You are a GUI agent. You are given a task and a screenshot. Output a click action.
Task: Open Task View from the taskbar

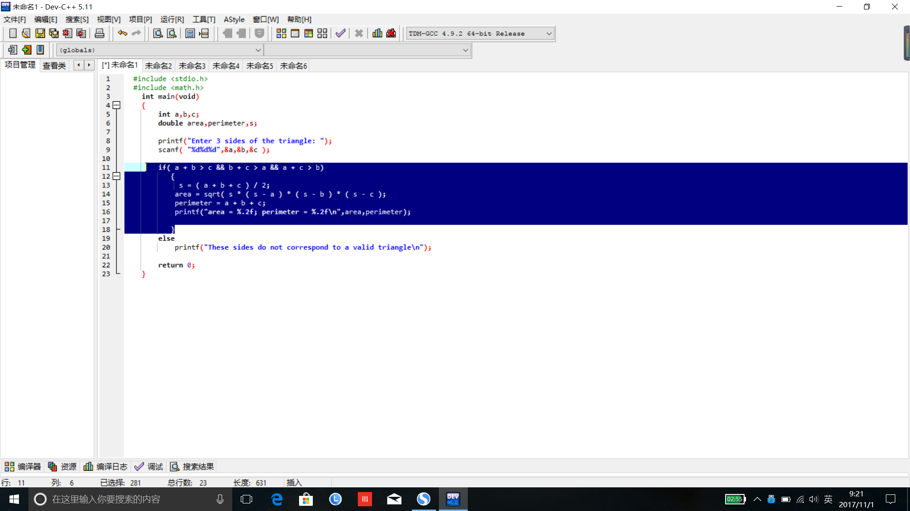click(x=246, y=499)
